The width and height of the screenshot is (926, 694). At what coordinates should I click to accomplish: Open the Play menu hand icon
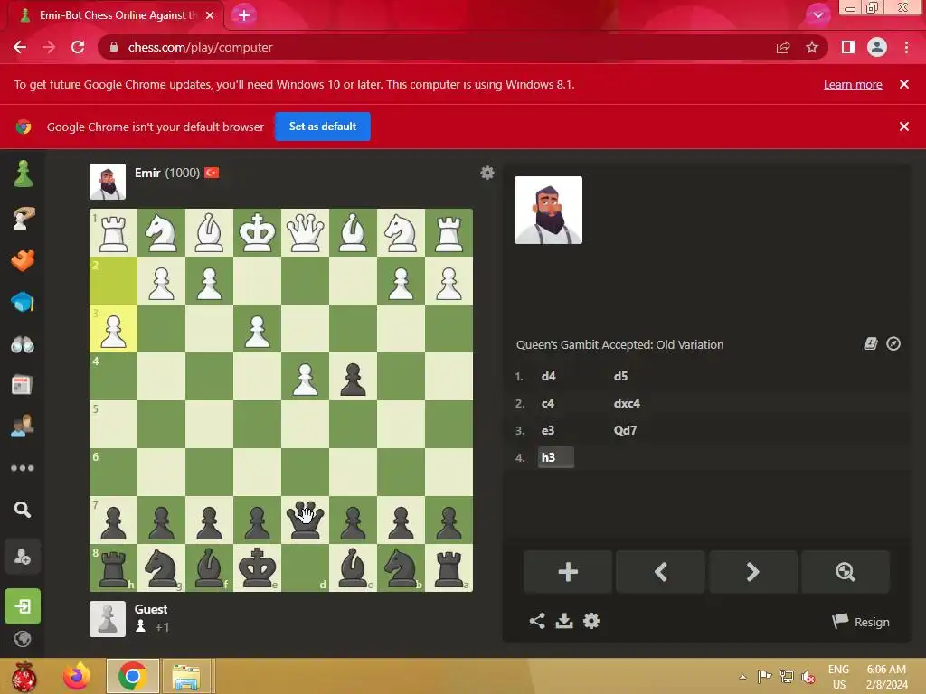coord(23,218)
